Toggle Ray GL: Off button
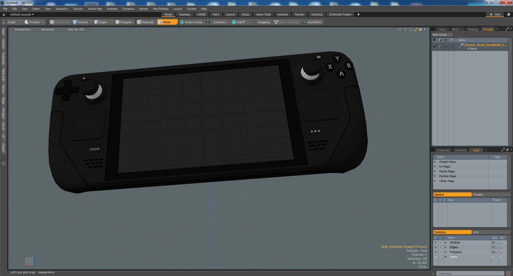 pos(76,30)
